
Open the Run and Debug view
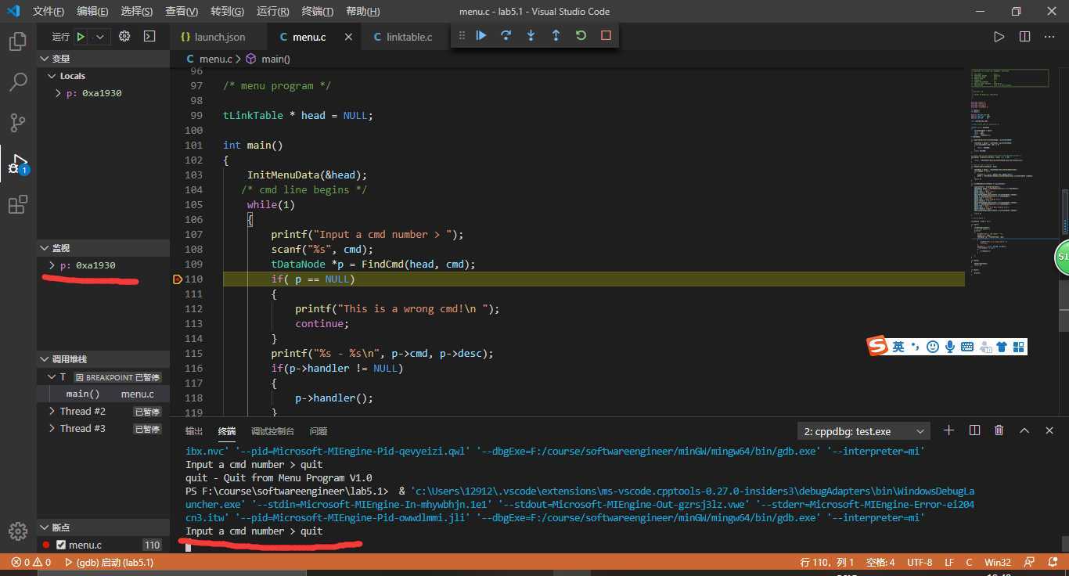[17, 164]
